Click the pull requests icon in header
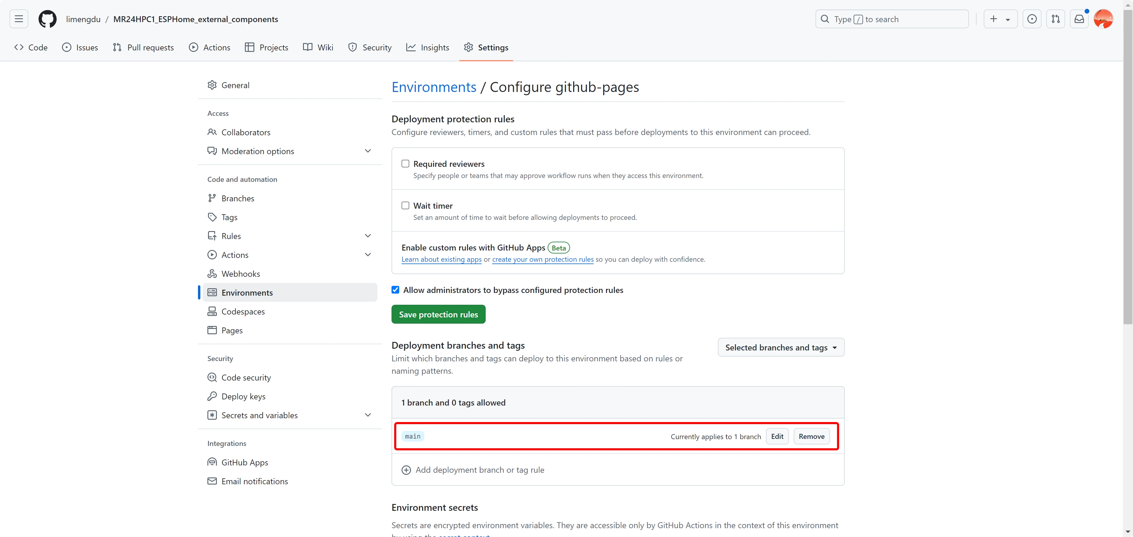Screen dimensions: 1133x537 click(1055, 19)
